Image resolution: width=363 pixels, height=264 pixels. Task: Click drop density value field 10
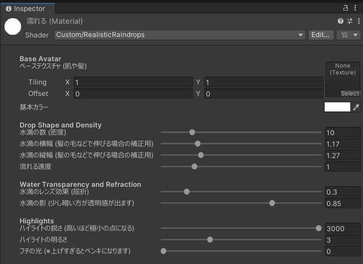tap(342, 132)
